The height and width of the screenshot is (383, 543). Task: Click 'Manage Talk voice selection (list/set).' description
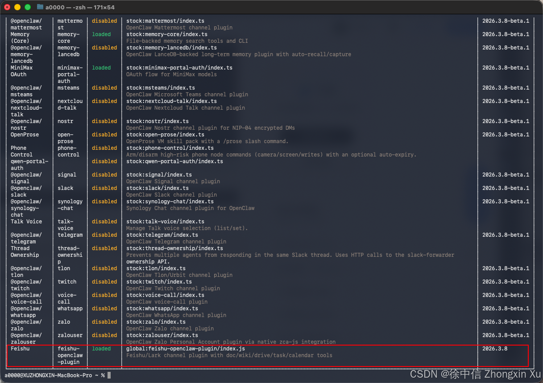(x=187, y=228)
